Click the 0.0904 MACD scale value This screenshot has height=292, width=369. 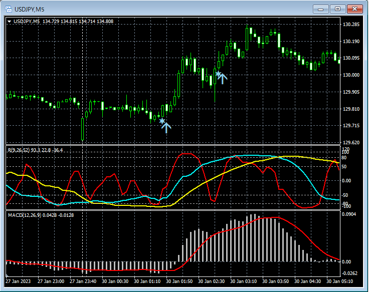point(350,215)
